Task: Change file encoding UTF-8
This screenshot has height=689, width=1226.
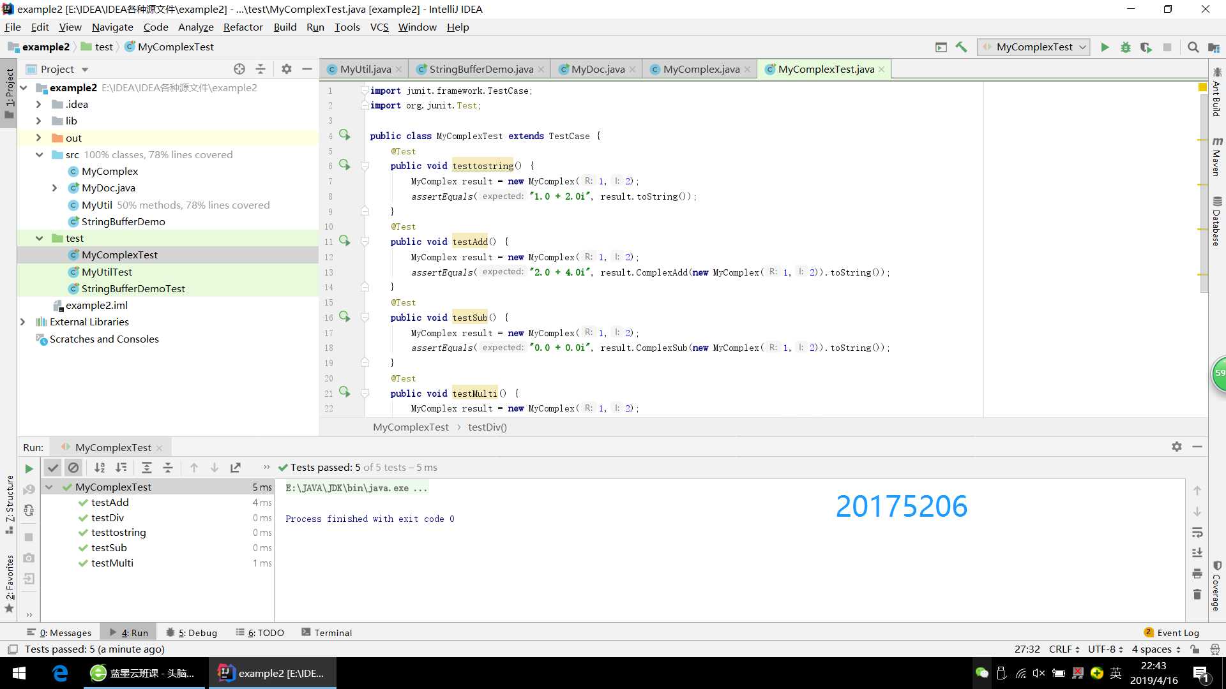Action: (x=1105, y=649)
